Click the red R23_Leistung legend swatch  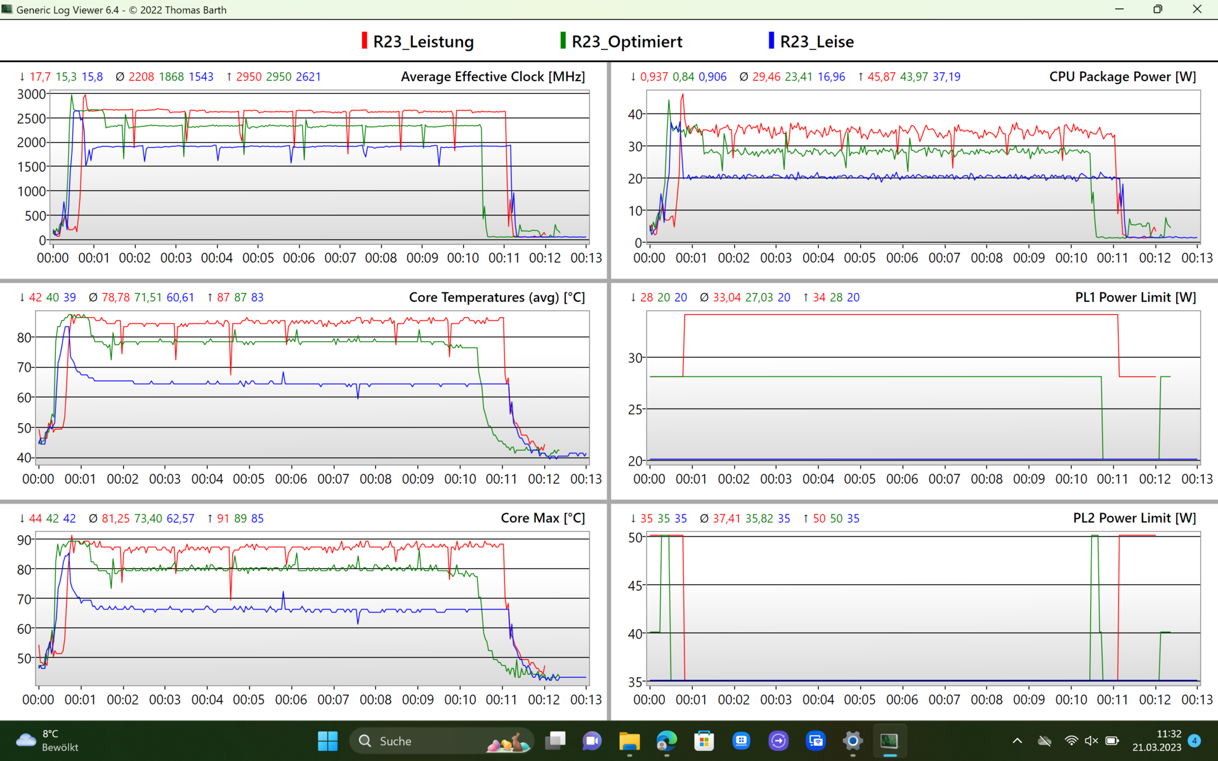coord(364,41)
